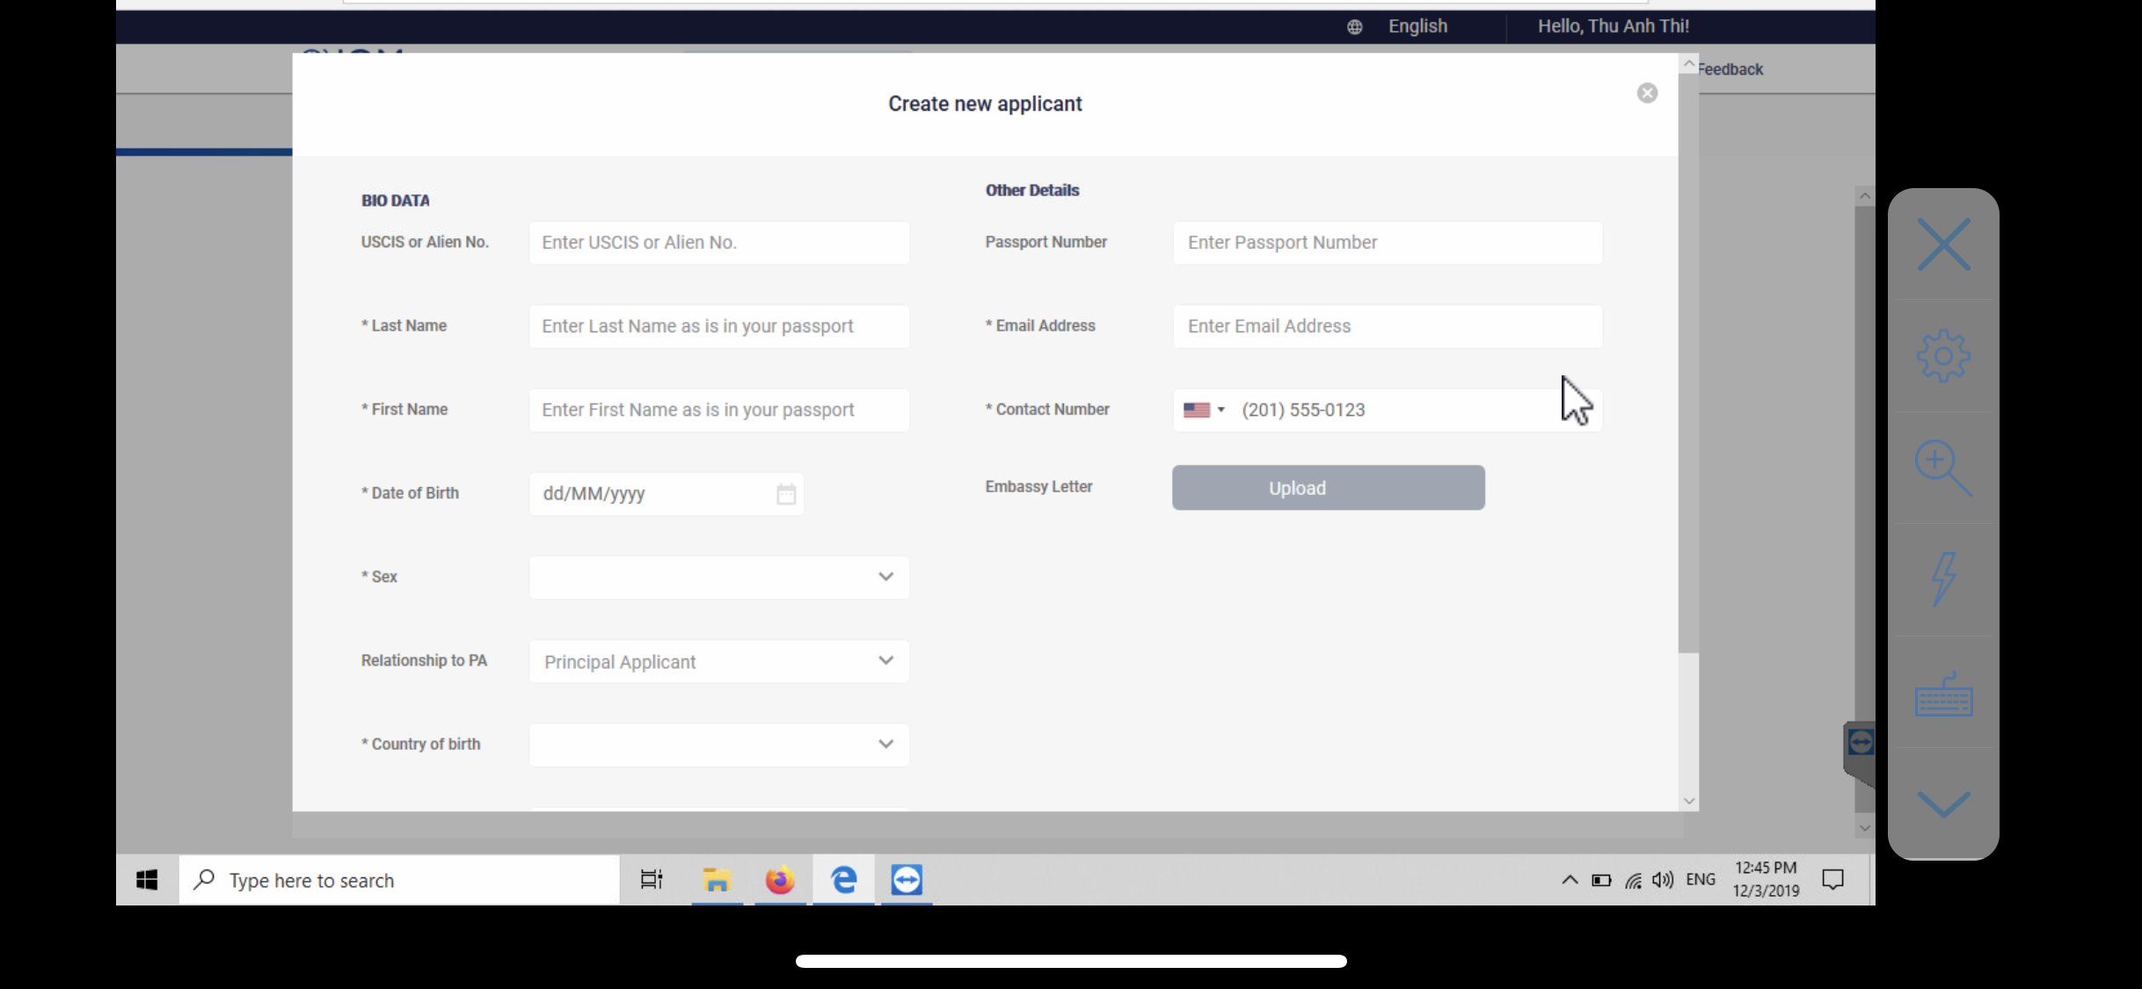
Task: Open the calendar picker for Date of Birth
Action: tap(785, 494)
